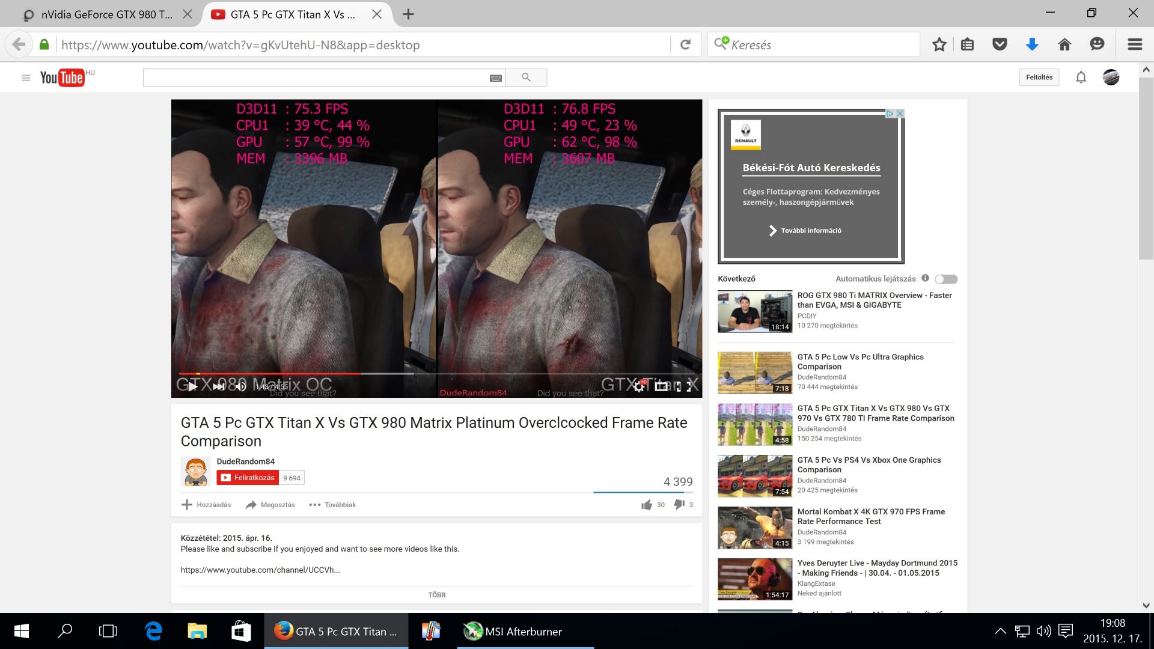
Task: Go to YouTube home via logo
Action: pyautogui.click(x=62, y=78)
